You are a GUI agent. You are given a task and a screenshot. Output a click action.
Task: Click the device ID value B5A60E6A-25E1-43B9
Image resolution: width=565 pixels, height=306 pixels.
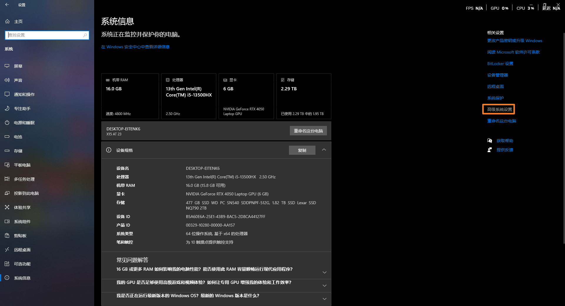226,217
